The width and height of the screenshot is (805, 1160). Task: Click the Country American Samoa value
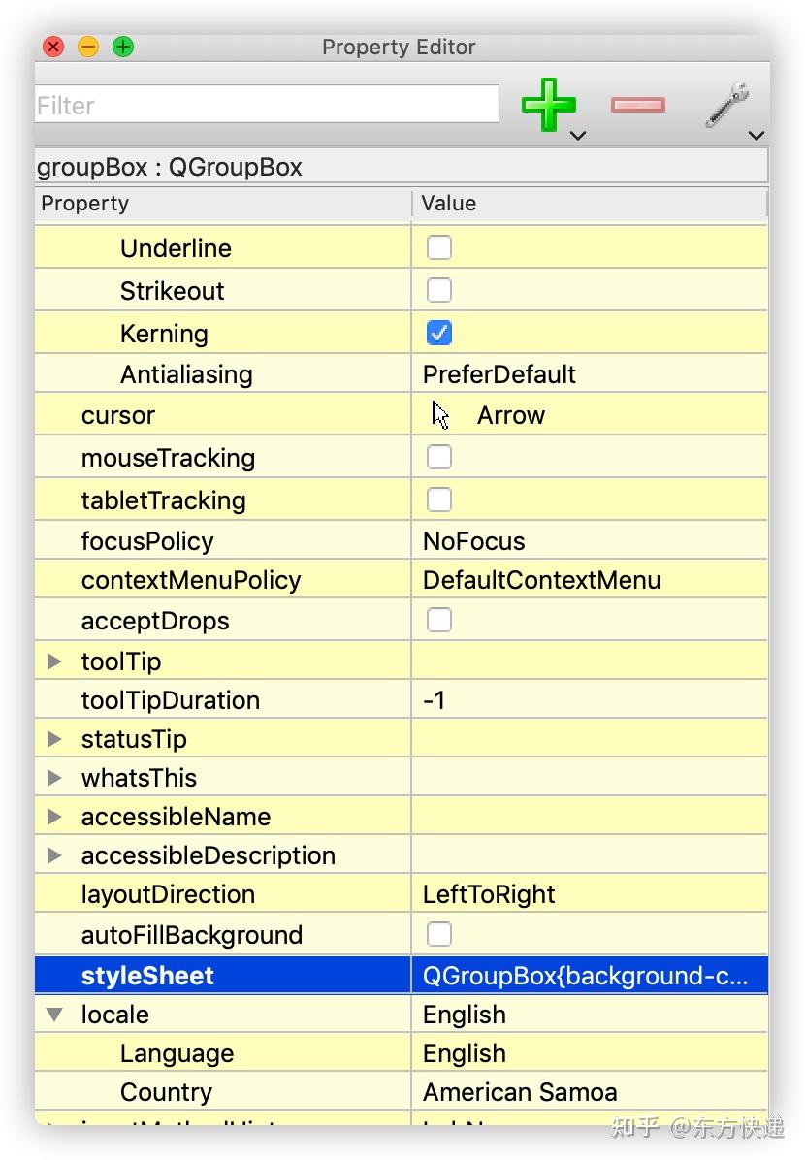pyautogui.click(x=520, y=1092)
